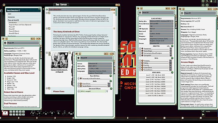Click the elf illustration thumbnail in the Introduction page
Image resolution: width=218 pixels, height=123 pixels.
click(59, 60)
